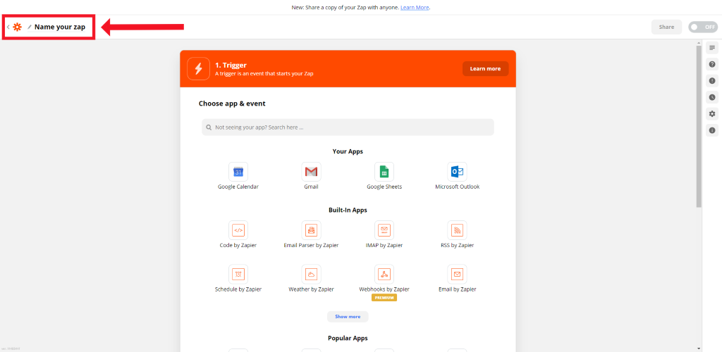Click the lightning bolt Trigger icon
The width and height of the screenshot is (722, 352).
[198, 68]
